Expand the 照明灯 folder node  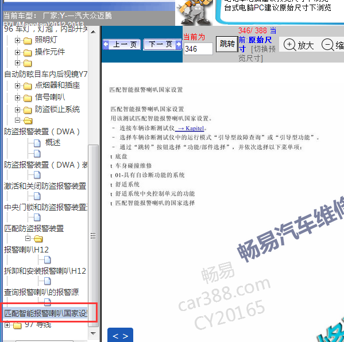(17, 40)
